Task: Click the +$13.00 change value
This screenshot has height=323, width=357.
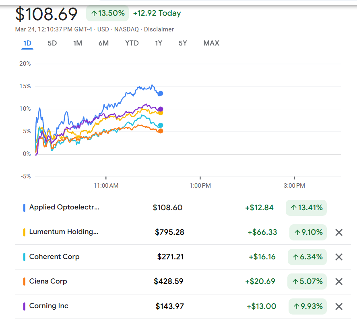Action: click(x=261, y=306)
